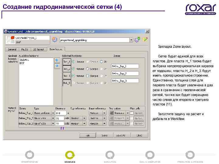The width and height of the screenshot is (219, 164).
Task: Switch to the Faults tab
Action: tap(25, 50)
